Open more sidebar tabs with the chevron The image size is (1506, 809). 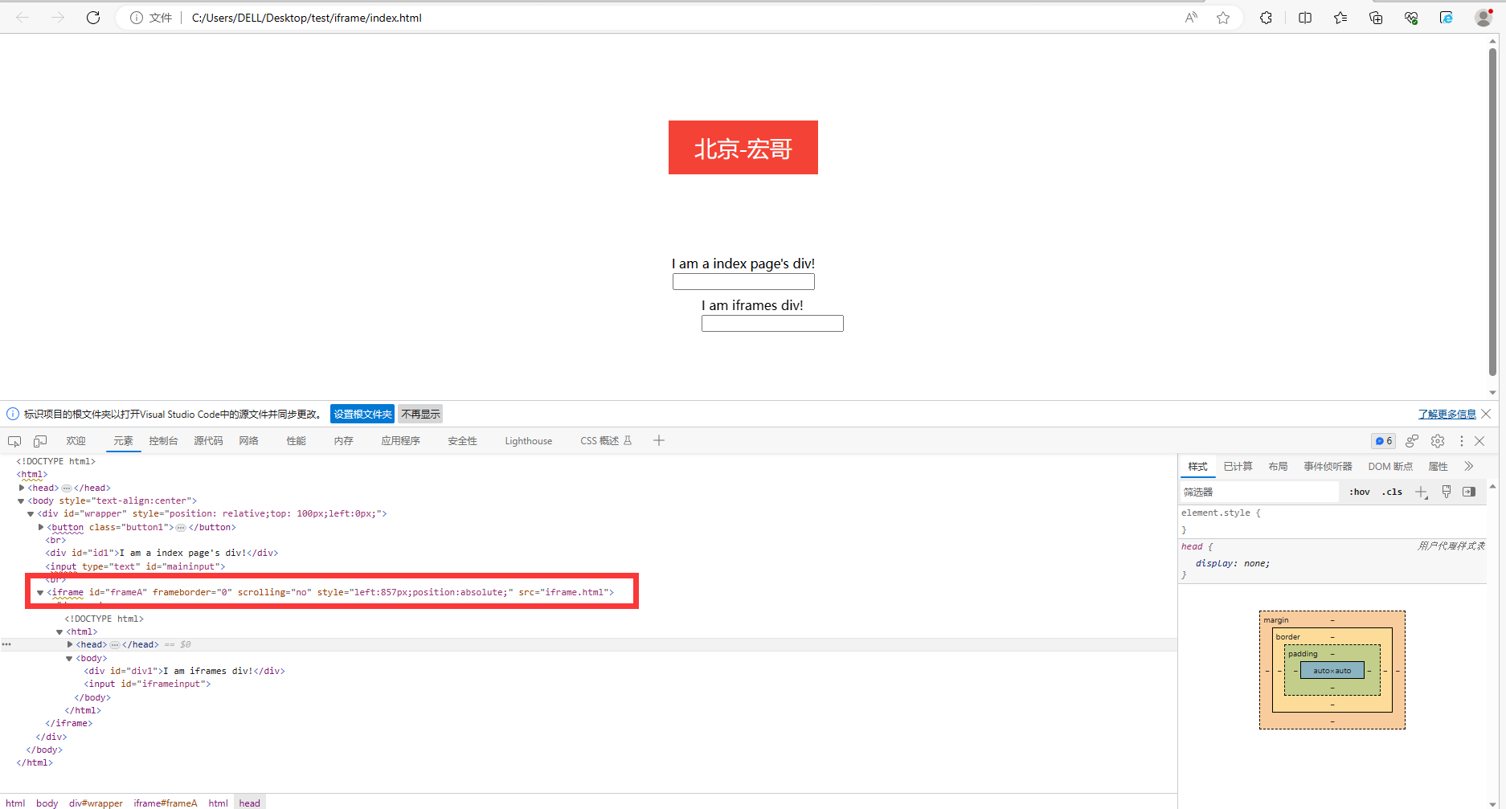pos(1469,466)
